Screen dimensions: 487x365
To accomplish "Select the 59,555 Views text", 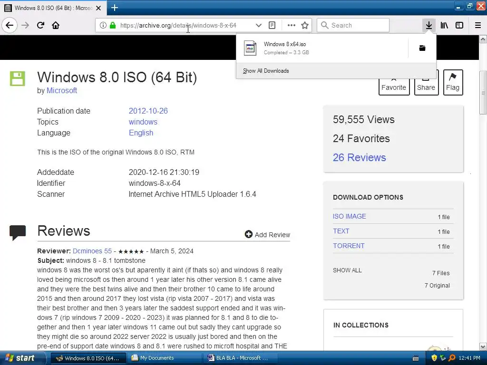I will click(364, 119).
